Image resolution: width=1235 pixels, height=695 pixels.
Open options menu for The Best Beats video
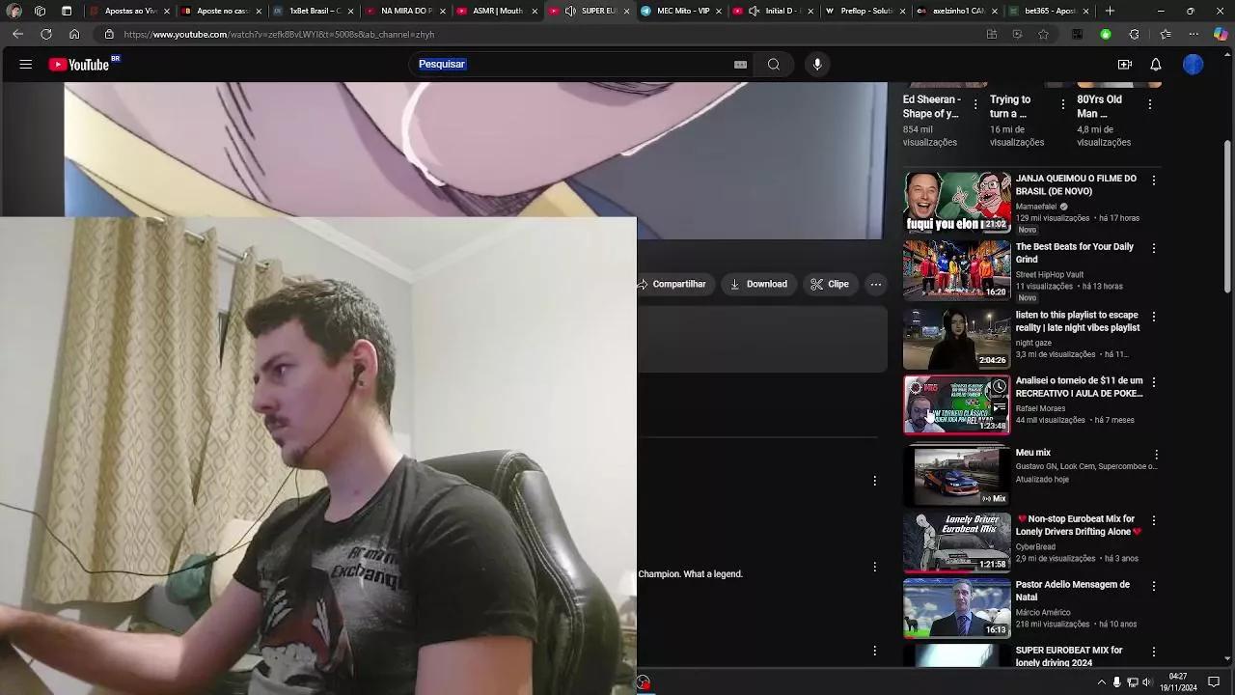point(1154,249)
